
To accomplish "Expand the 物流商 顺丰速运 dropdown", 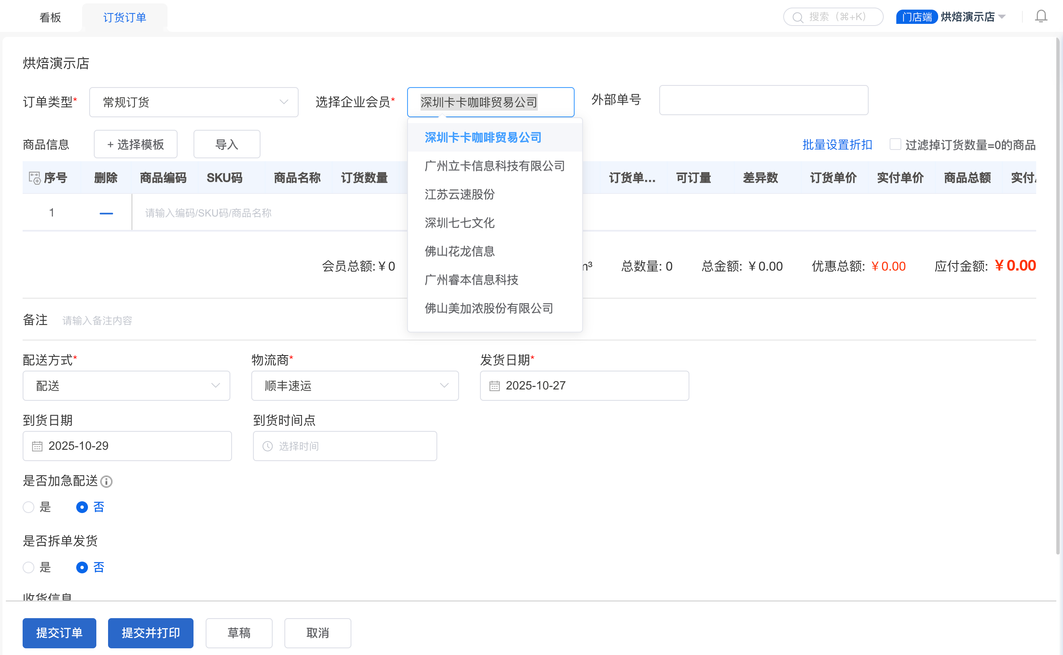I will click(x=355, y=386).
